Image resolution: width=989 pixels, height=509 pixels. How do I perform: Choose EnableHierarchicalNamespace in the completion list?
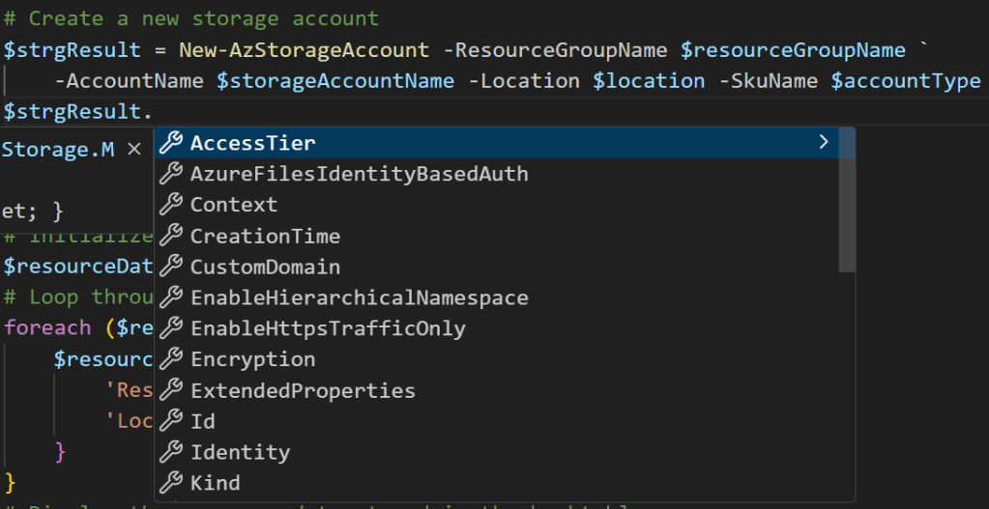359,297
